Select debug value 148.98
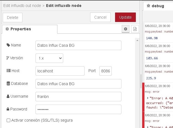The height and width of the screenshot is (128, 173). pyautogui.click(x=152, y=38)
